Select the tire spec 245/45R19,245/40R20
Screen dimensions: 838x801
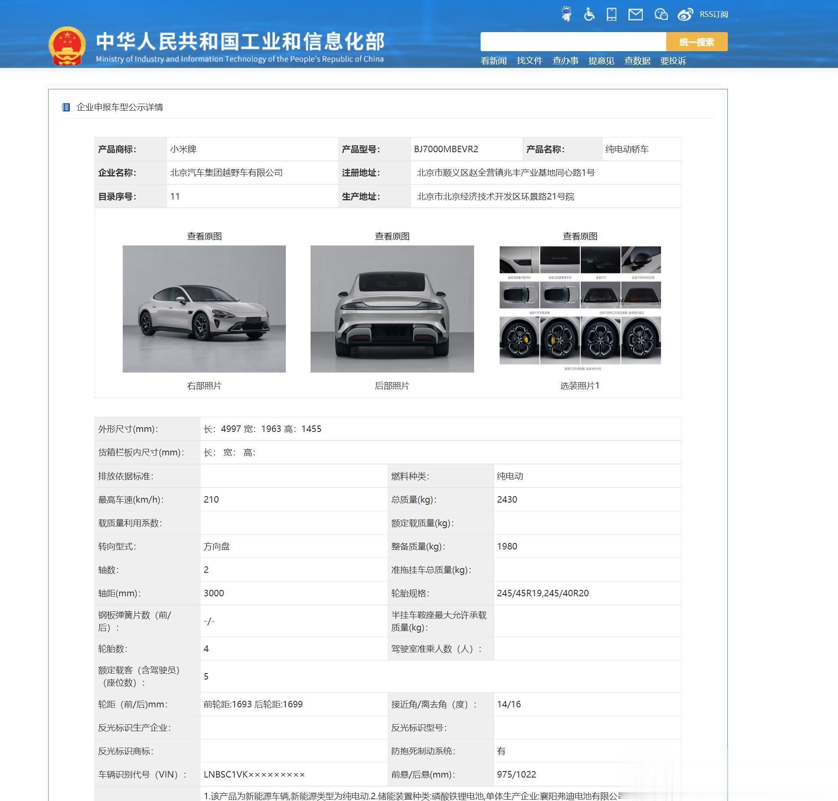click(543, 593)
